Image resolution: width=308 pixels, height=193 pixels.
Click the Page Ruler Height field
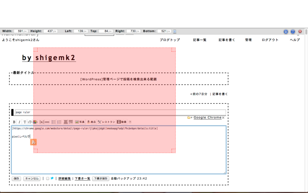click(50, 31)
